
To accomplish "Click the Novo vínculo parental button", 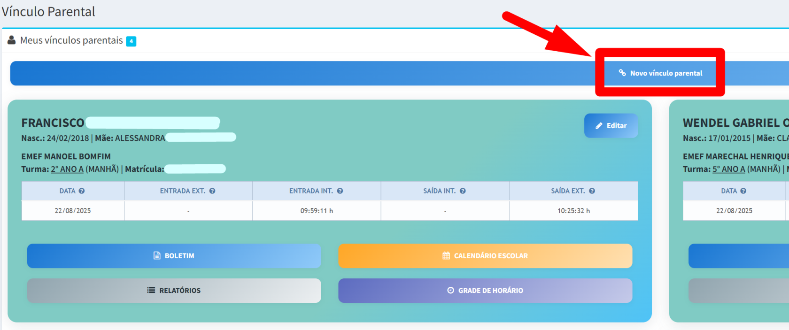I will (x=660, y=73).
